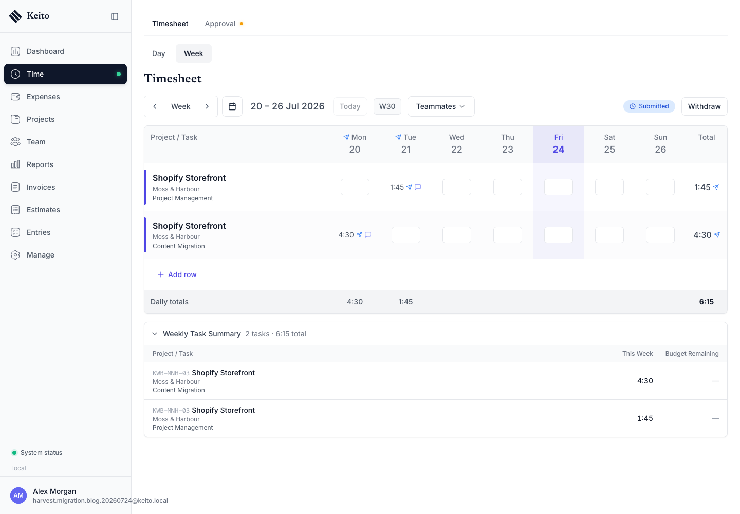The width and height of the screenshot is (740, 514).
Task: Open Entries from the sidebar
Action: pos(65,232)
